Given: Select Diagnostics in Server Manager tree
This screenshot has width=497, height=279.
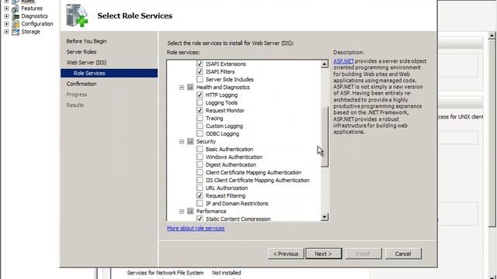Looking at the screenshot, I should pyautogui.click(x=34, y=16).
